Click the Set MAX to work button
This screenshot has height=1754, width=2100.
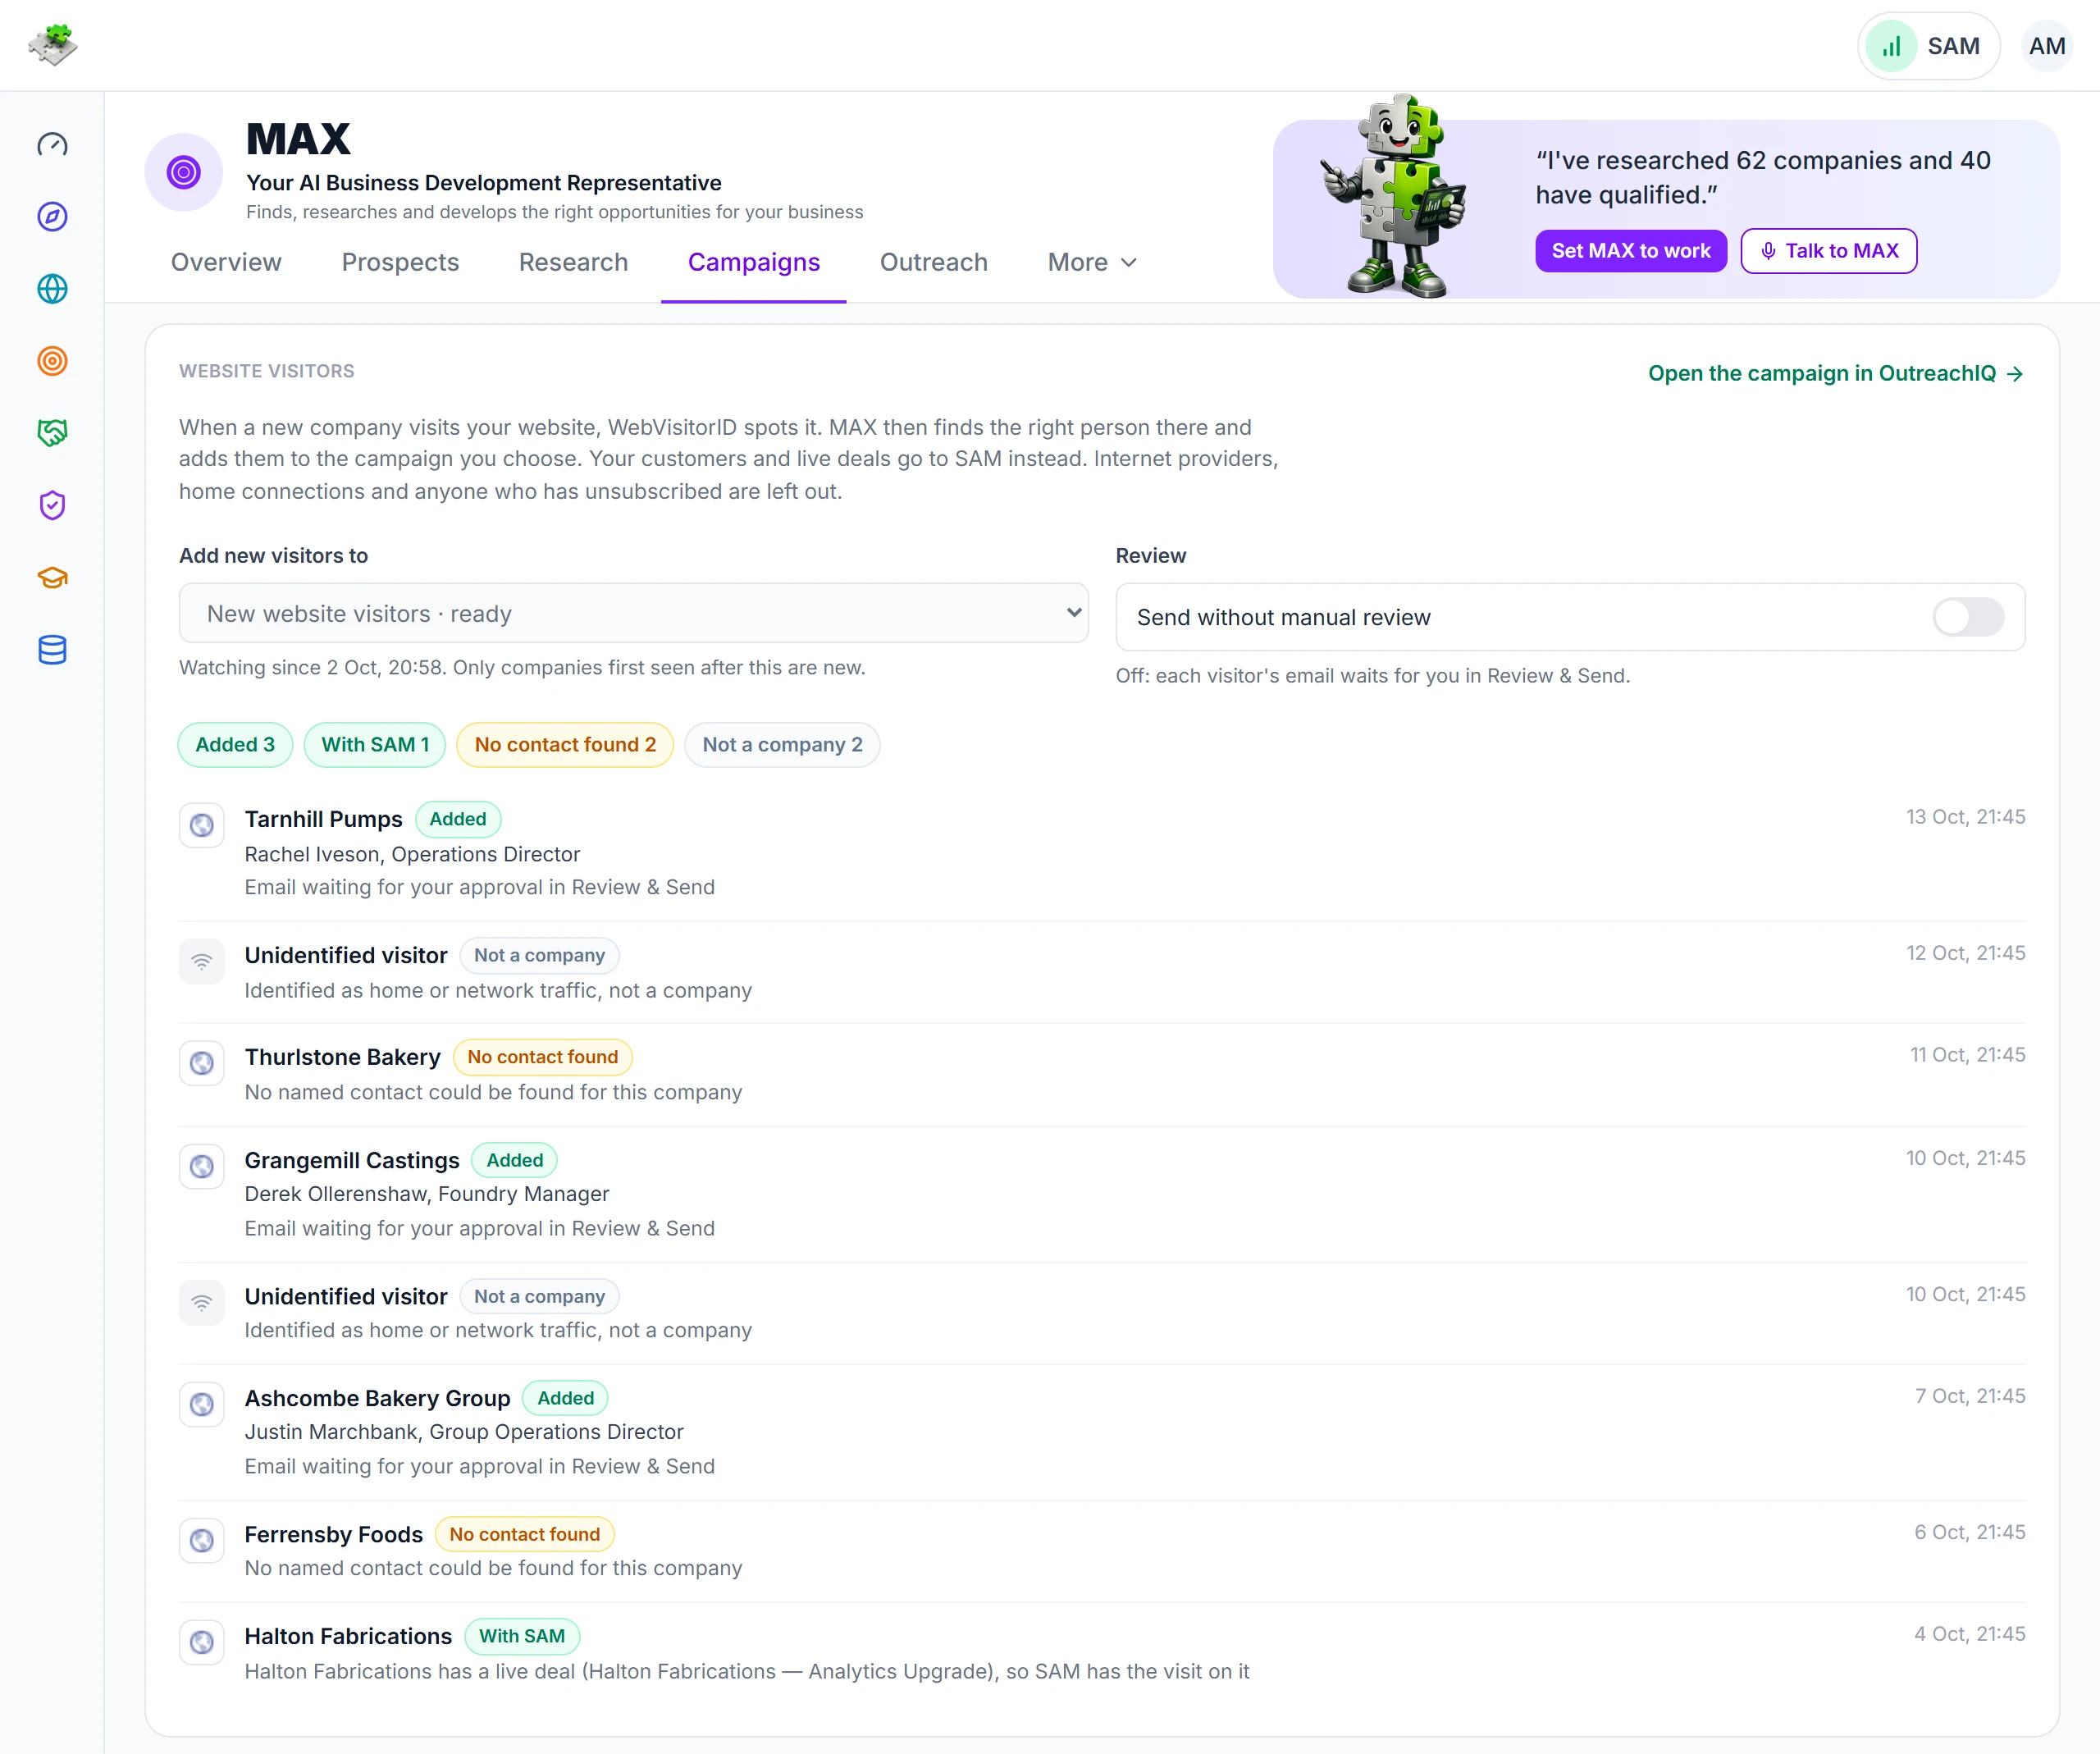click(1630, 251)
